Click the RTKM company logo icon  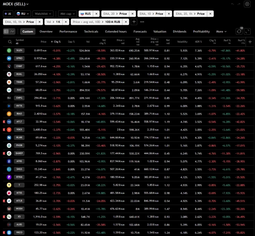9,177
